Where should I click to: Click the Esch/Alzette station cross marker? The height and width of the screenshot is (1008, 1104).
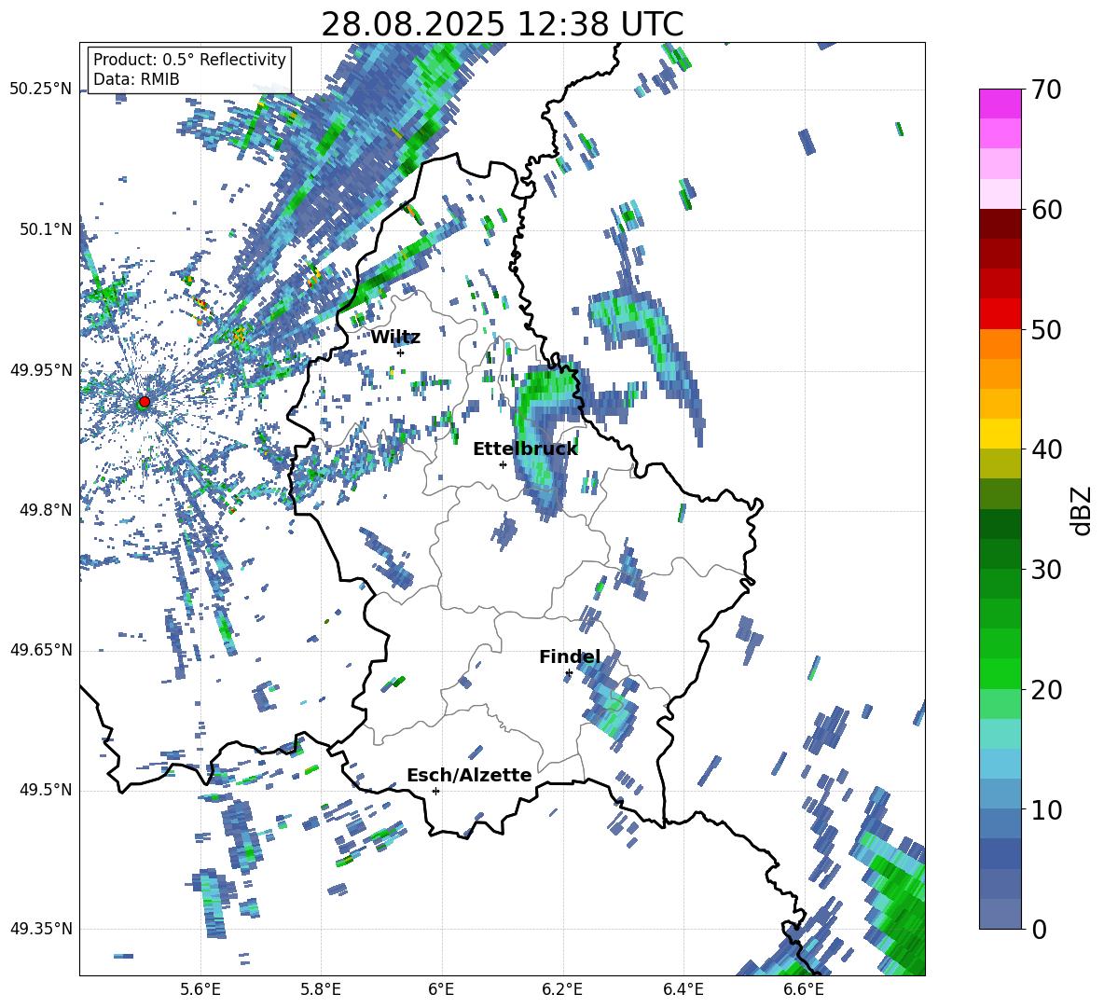[435, 791]
